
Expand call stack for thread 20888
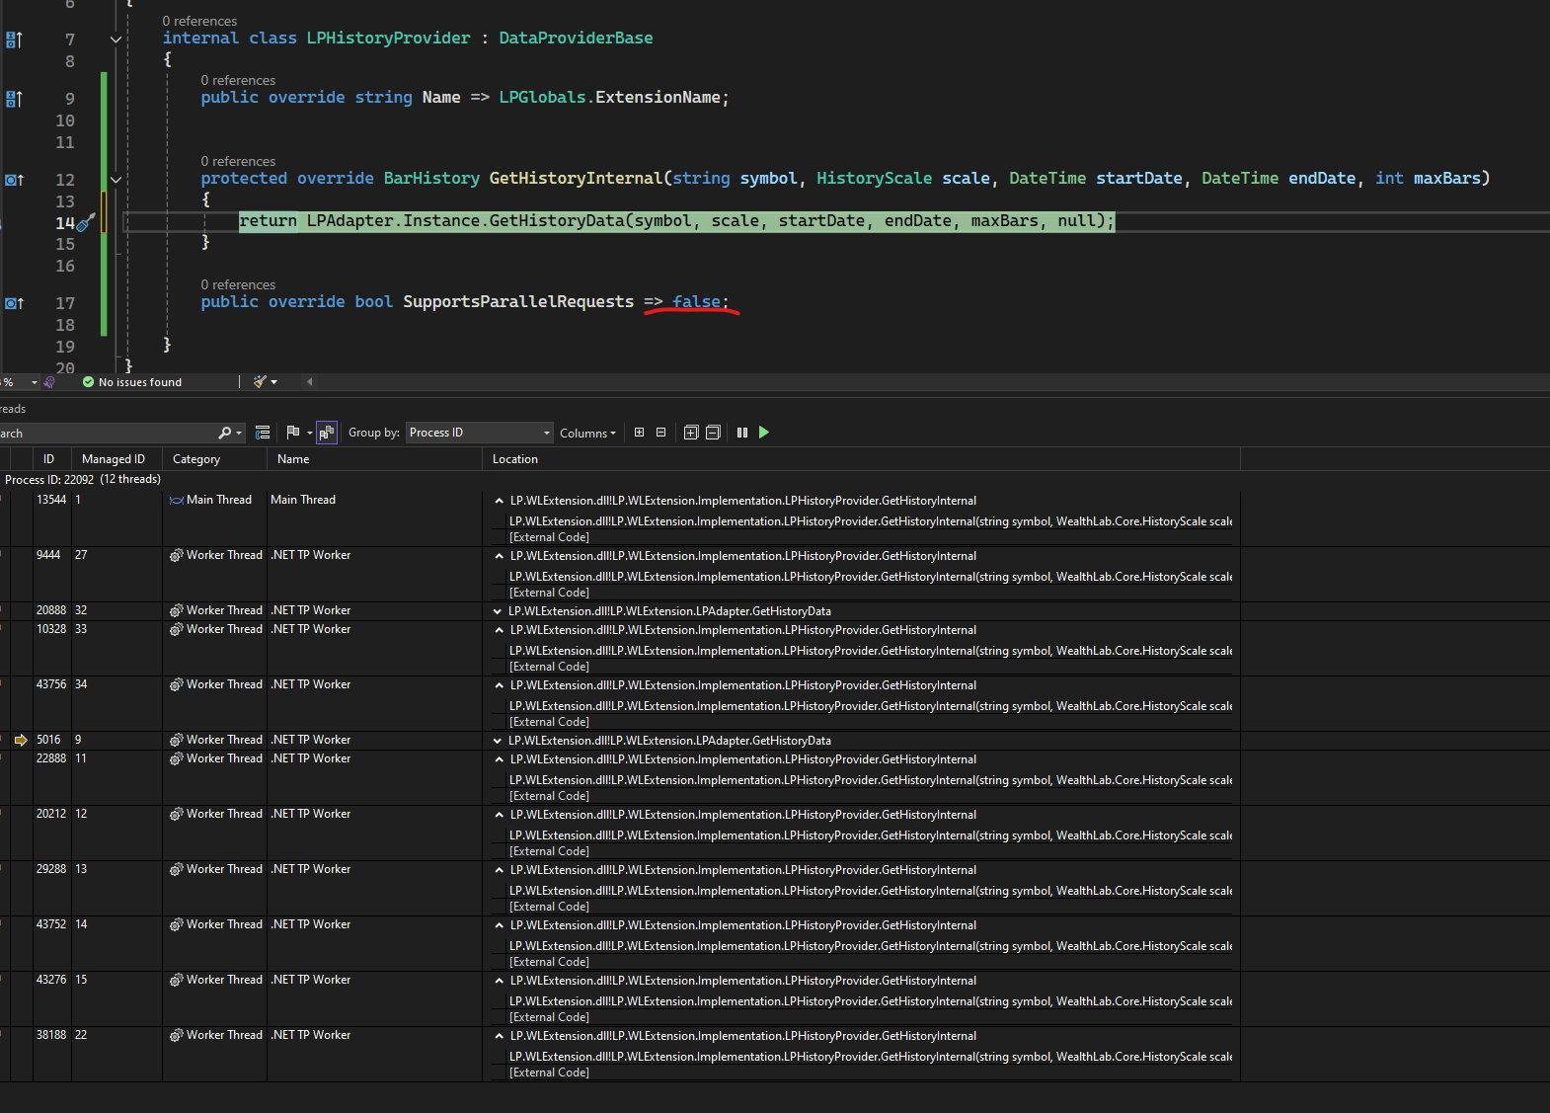[498, 611]
